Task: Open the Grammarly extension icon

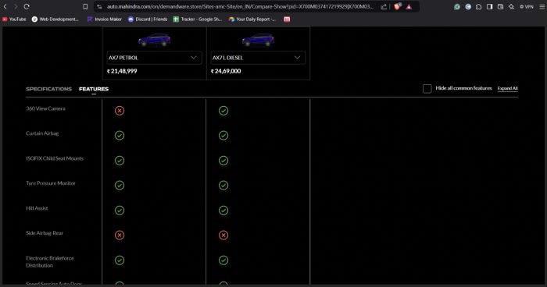Action: click(x=457, y=6)
